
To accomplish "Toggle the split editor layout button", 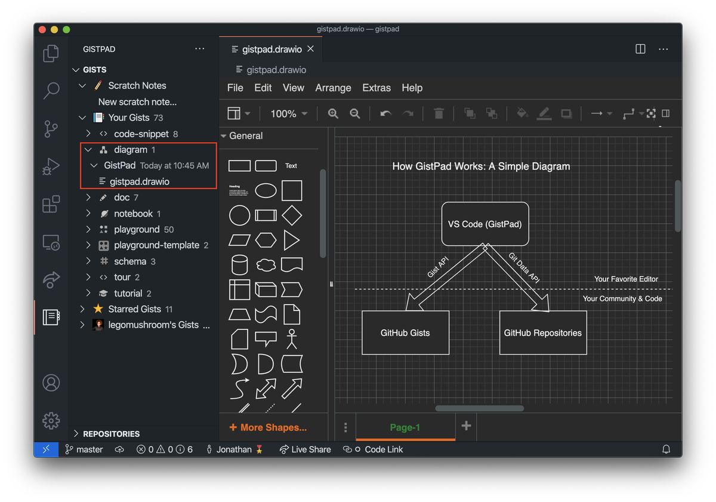I will click(x=640, y=49).
